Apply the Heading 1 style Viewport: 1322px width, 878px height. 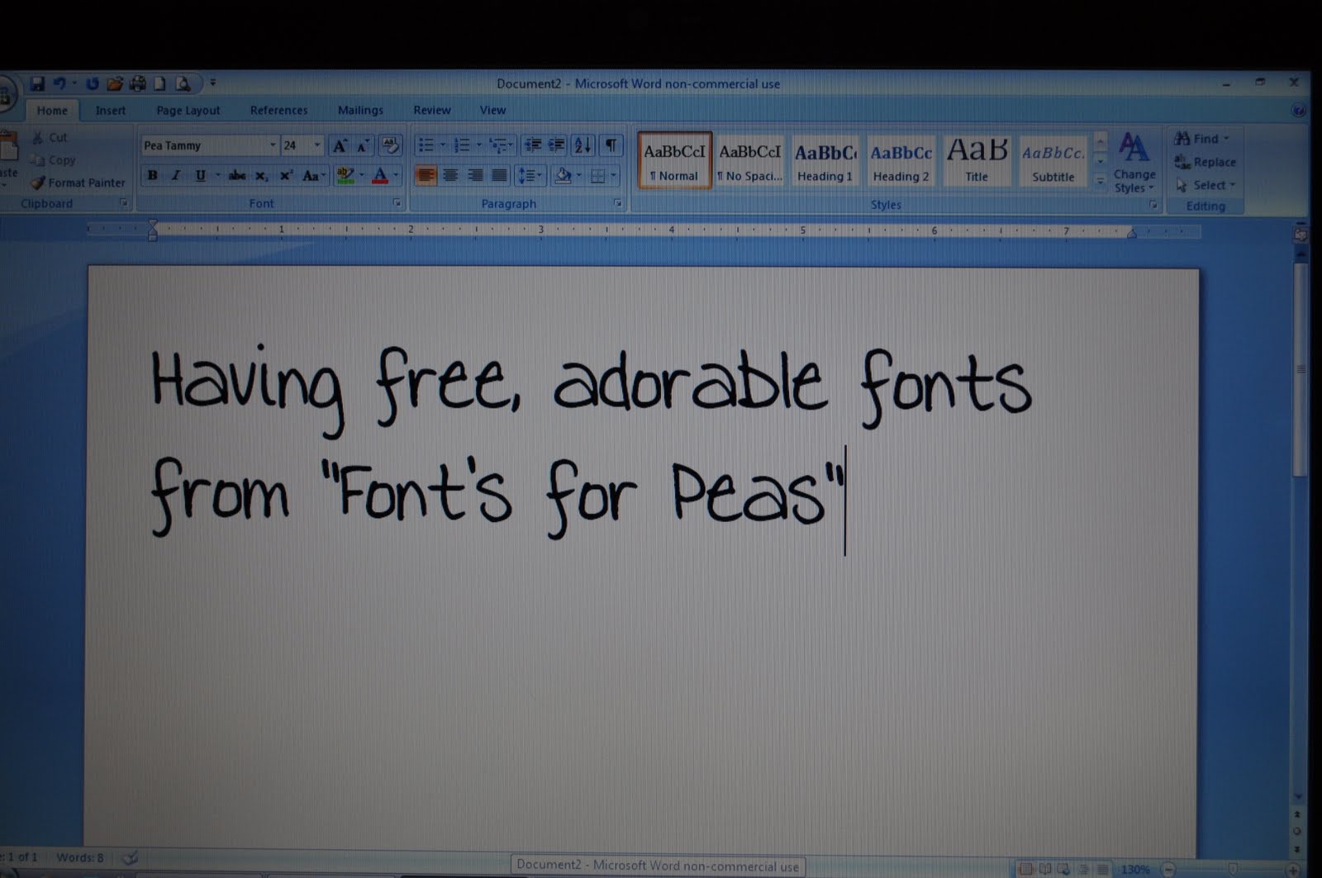tap(825, 162)
